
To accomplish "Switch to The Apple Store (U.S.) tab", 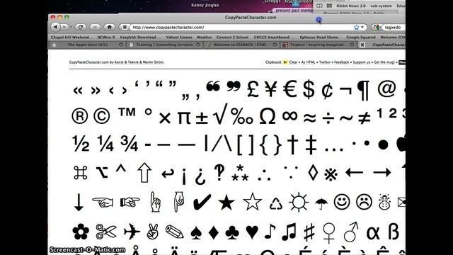I will coord(87,45).
